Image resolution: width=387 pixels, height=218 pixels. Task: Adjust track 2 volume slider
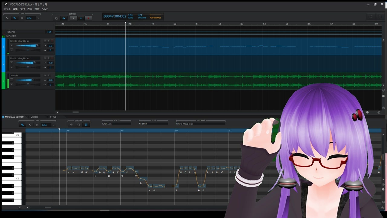(x=28, y=63)
